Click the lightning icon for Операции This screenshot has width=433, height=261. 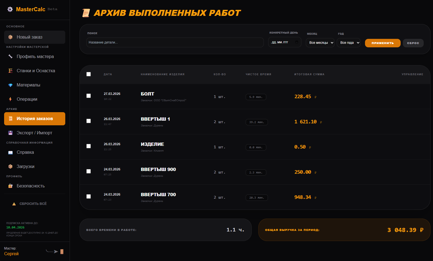click(10, 99)
